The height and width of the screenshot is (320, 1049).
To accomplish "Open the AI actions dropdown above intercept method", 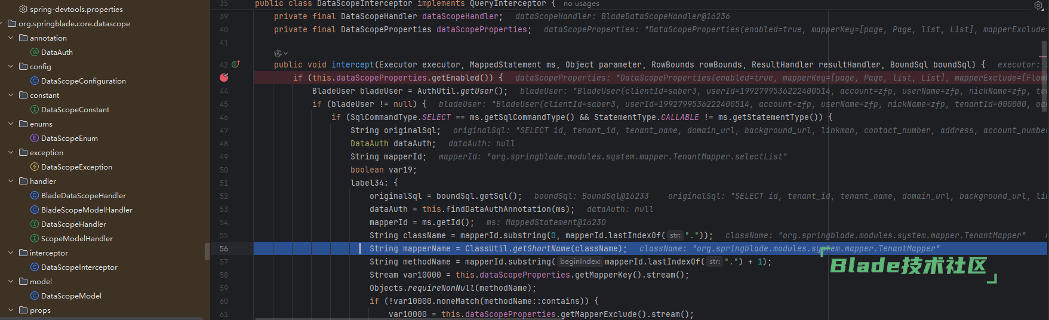I will pyautogui.click(x=281, y=53).
